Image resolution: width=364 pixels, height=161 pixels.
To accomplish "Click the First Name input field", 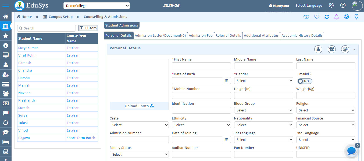I will pyautogui.click(x=201, y=66).
